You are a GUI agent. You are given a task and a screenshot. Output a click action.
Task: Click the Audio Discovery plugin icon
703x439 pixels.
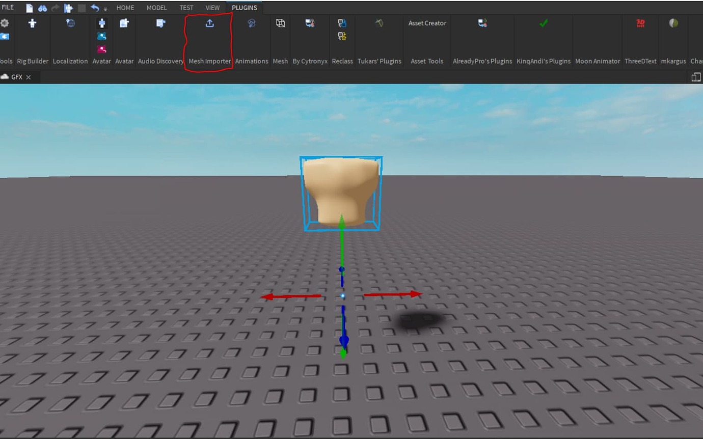point(160,23)
